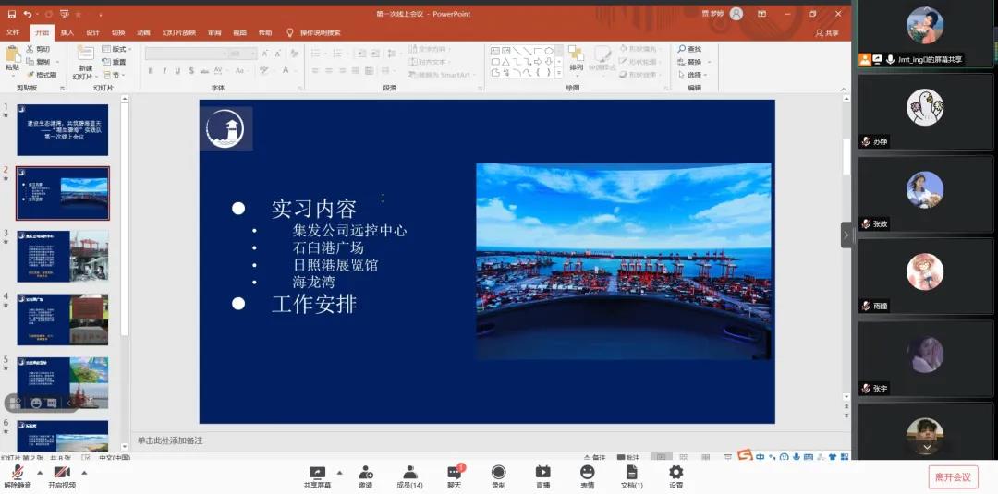This screenshot has height=494, width=998.
Task: Open the Invite (邀请) participants icon
Action: point(366,474)
